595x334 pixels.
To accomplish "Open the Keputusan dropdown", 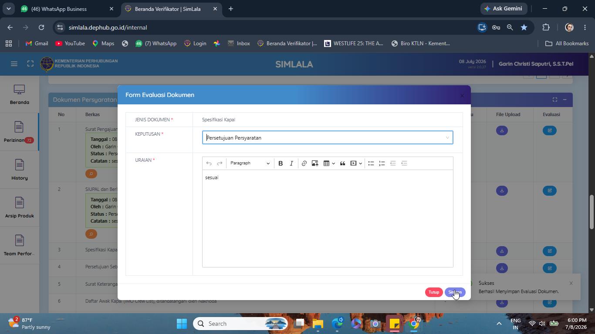I will tap(328, 137).
